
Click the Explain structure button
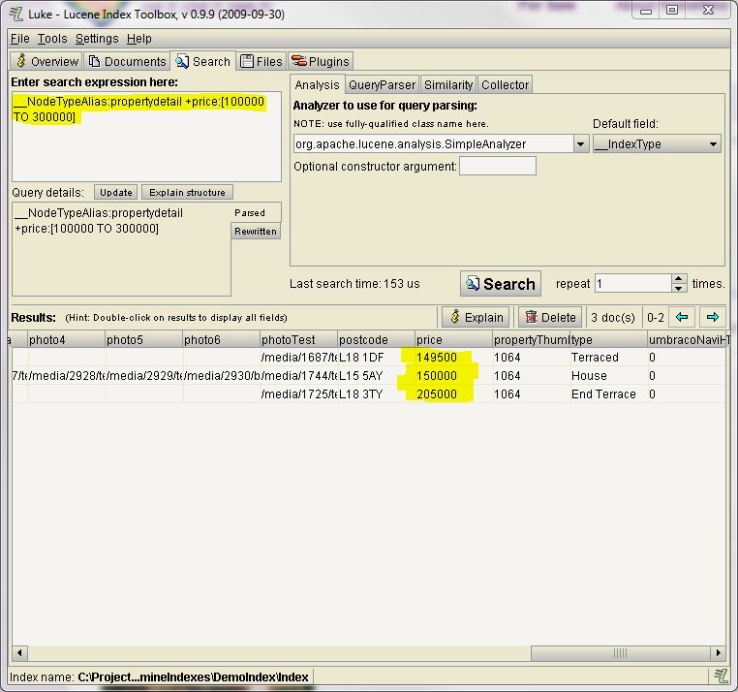(x=187, y=192)
